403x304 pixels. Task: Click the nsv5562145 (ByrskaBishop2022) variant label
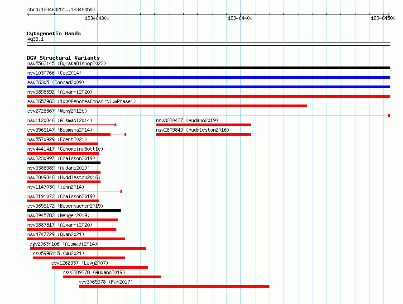[67, 63]
